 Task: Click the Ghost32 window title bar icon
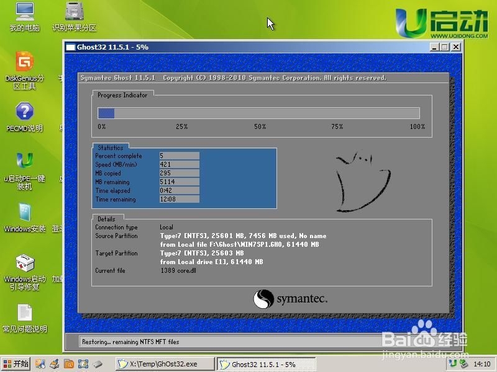(x=70, y=47)
